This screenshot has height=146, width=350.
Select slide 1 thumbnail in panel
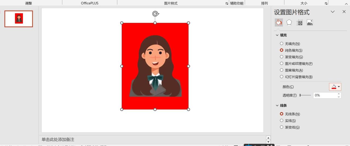19,19
